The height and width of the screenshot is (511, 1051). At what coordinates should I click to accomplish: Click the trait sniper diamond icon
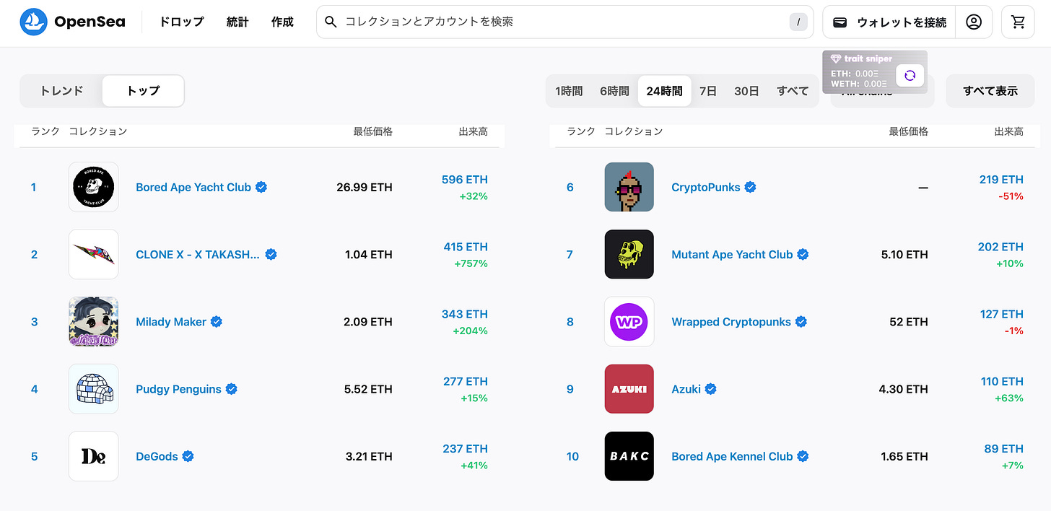pyautogui.click(x=836, y=58)
